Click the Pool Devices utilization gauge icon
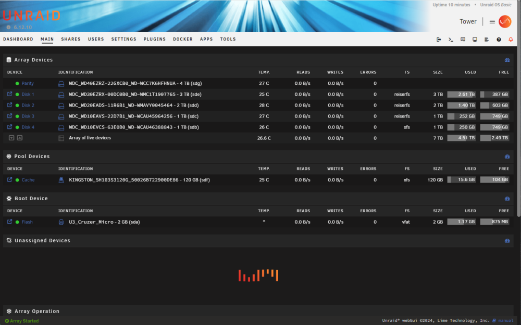521x325 pixels. click(x=507, y=157)
